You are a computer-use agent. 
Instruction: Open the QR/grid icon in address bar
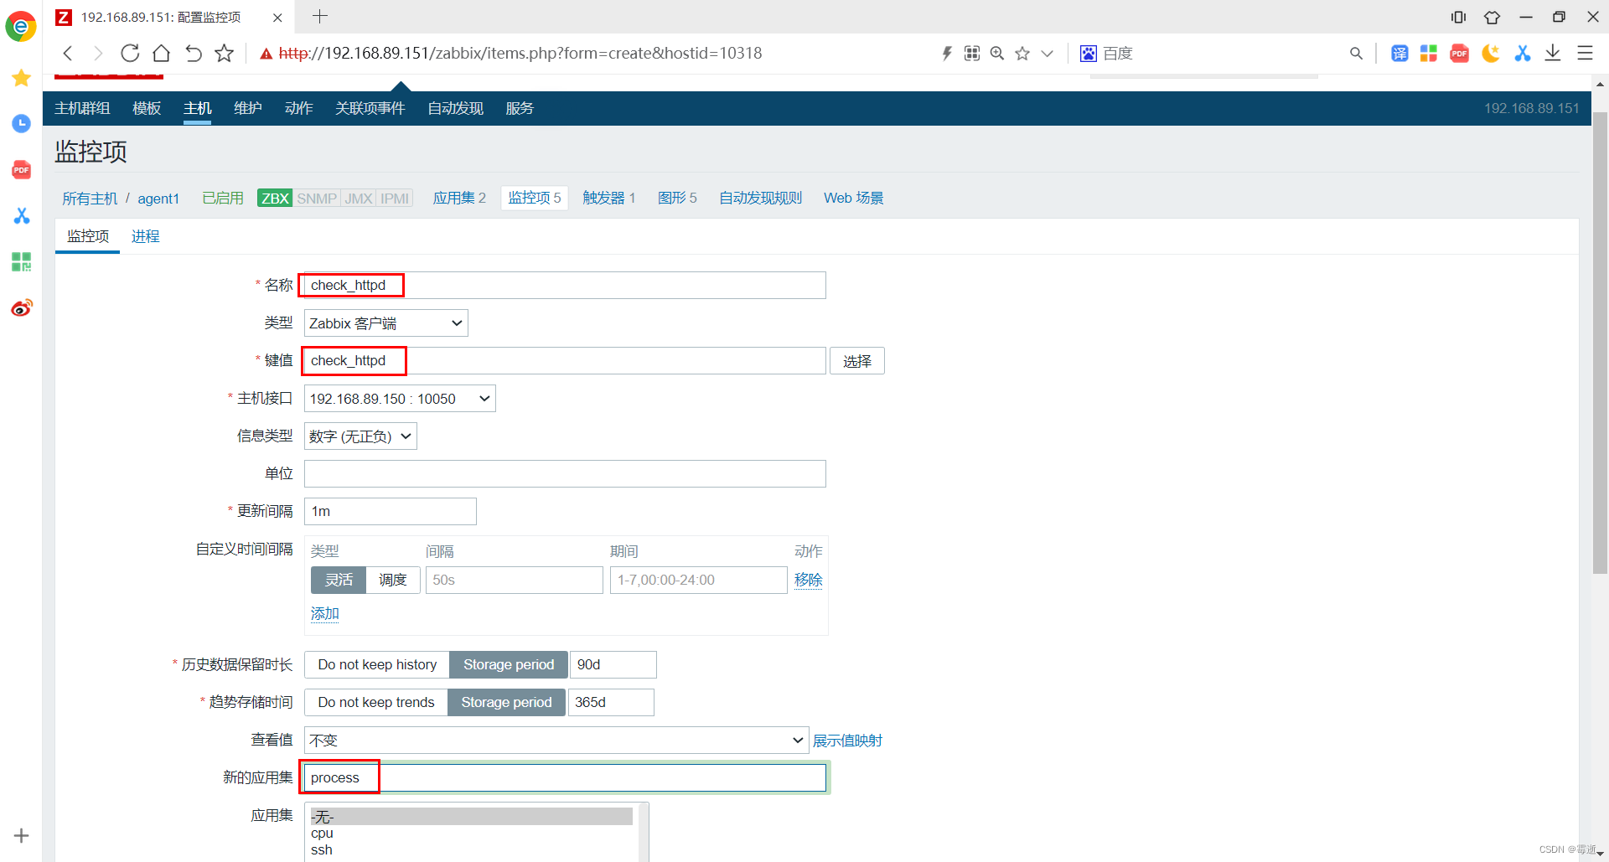[x=972, y=54]
